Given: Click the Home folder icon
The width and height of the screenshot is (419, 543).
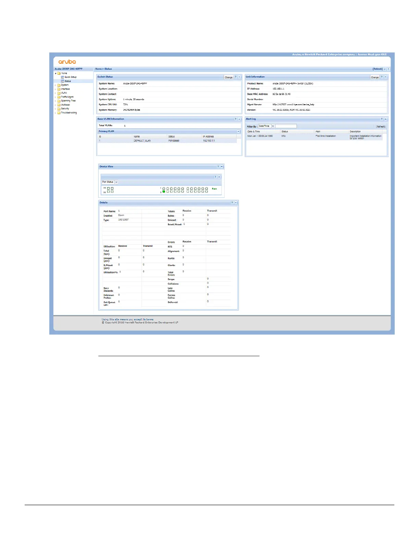Looking at the screenshot, I should (59, 73).
